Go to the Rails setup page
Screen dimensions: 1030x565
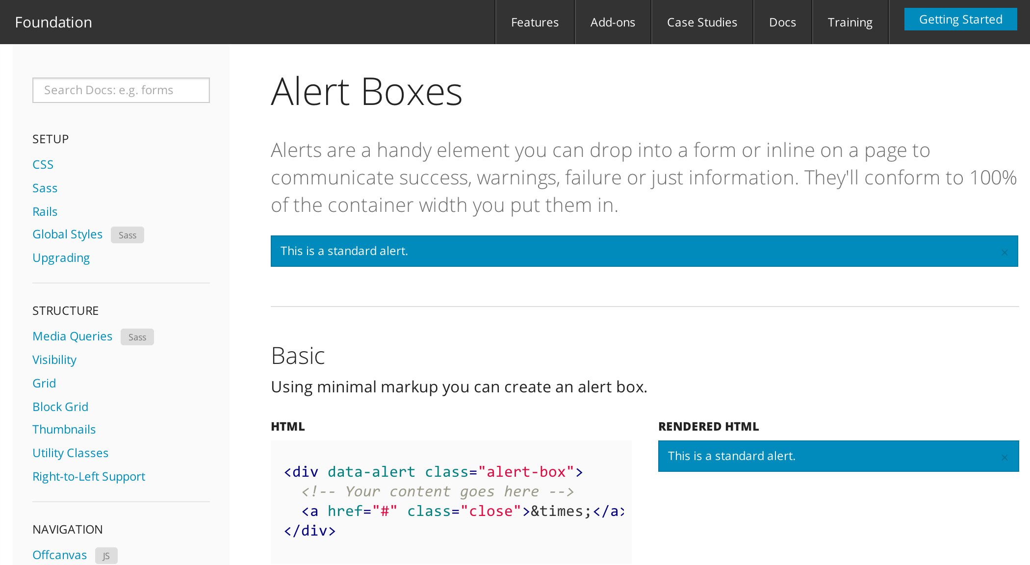(x=45, y=211)
